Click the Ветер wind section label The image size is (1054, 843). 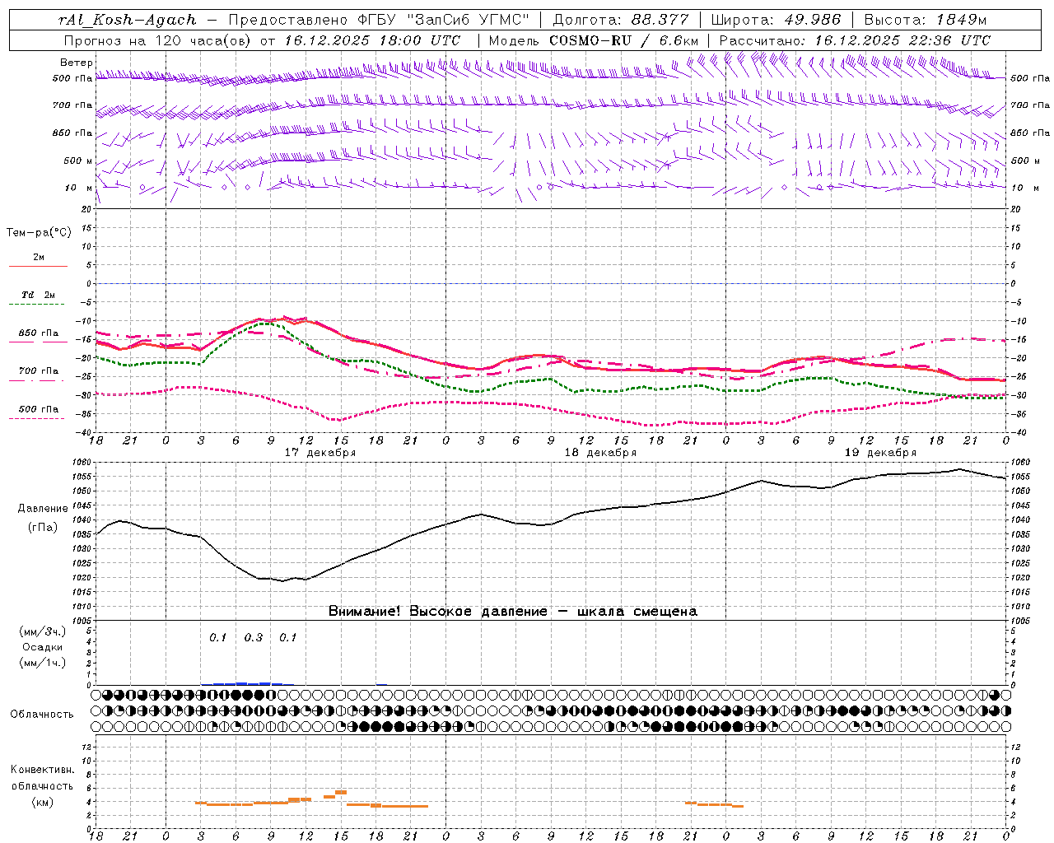coord(76,63)
